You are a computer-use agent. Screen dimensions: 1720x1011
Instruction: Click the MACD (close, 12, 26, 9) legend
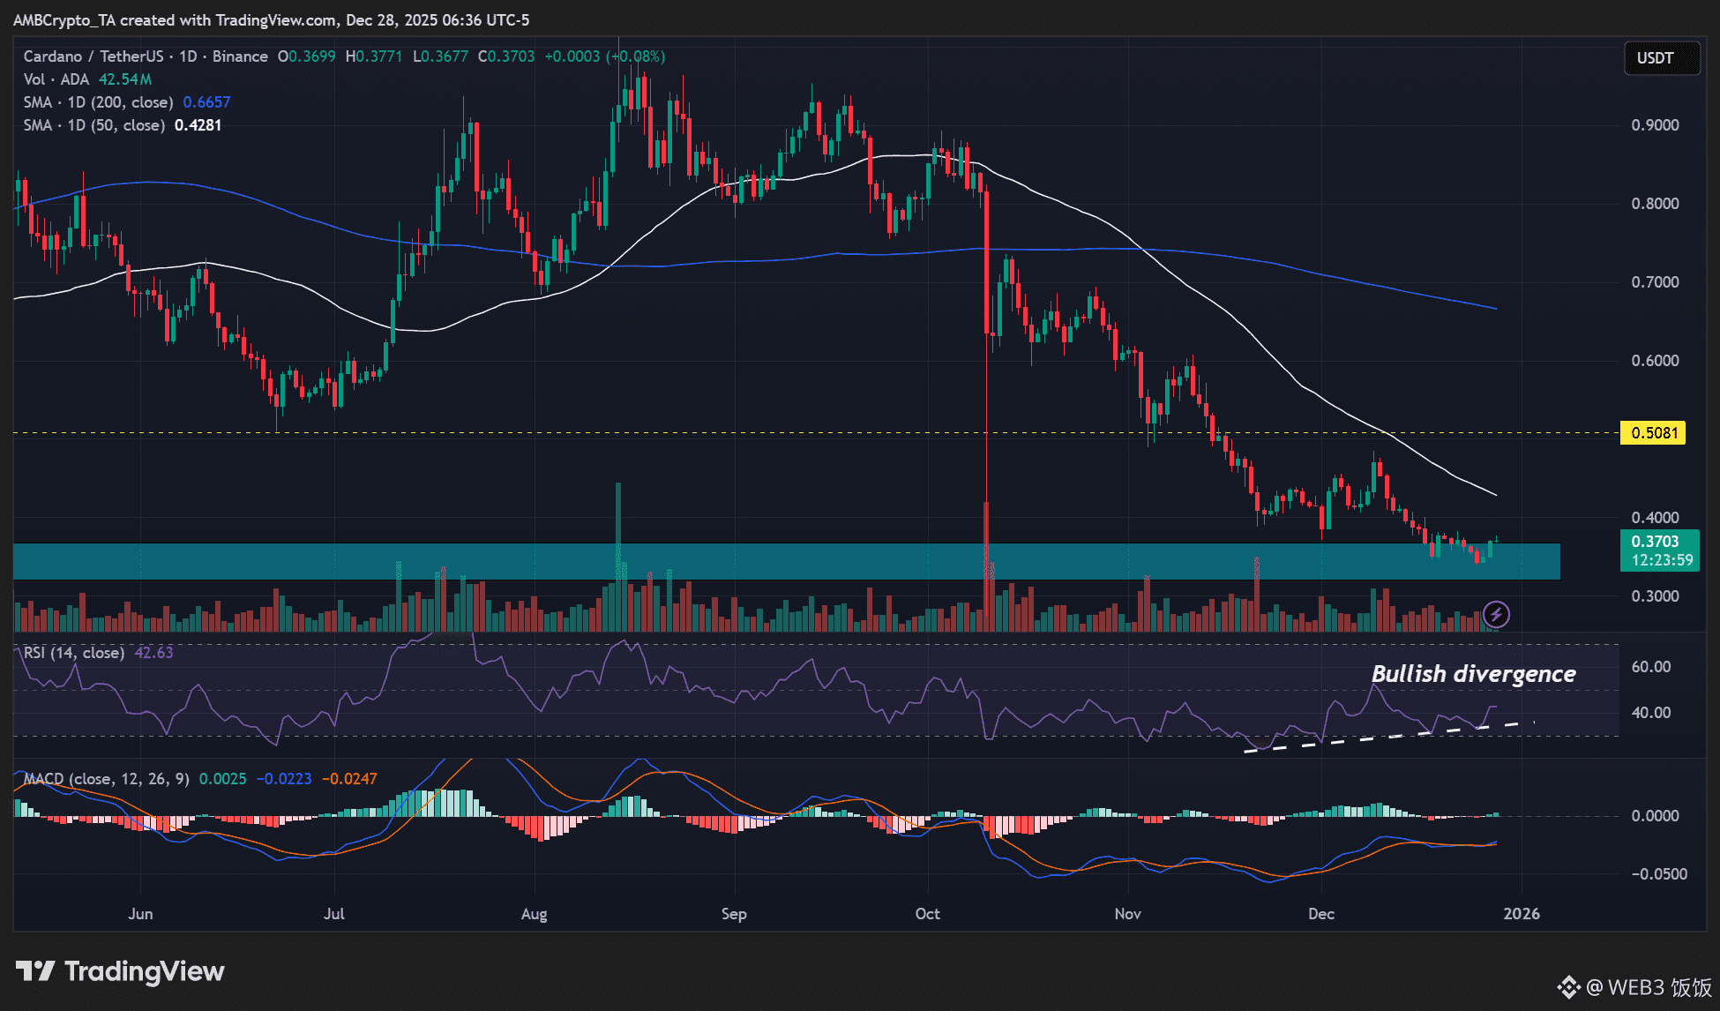pos(106,779)
